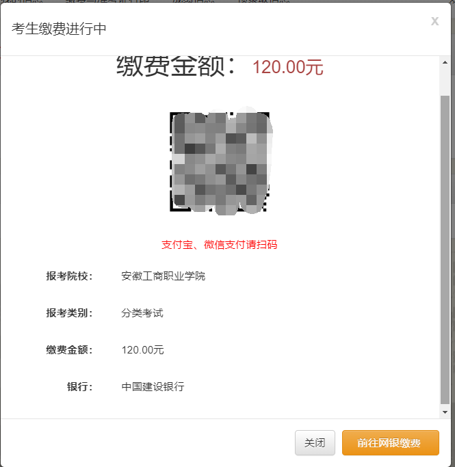Click the scrollbar down arrow

pyautogui.click(x=445, y=412)
